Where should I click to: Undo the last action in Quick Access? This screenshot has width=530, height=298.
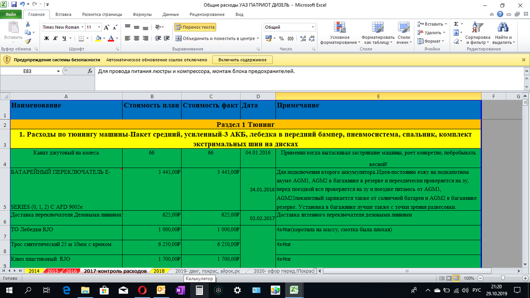point(23,5)
